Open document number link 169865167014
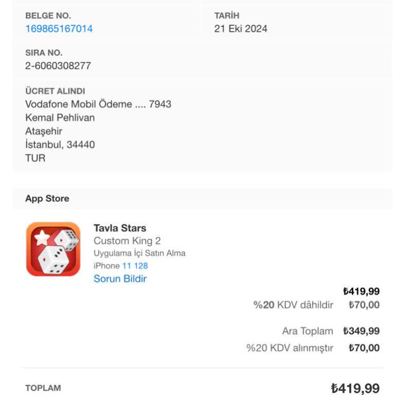The width and height of the screenshot is (395, 395). (x=59, y=29)
